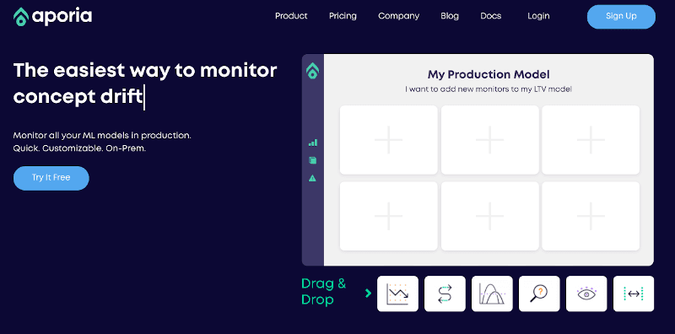
Task: Click the aporia icon in dashboard sidebar
Action: 312,71
